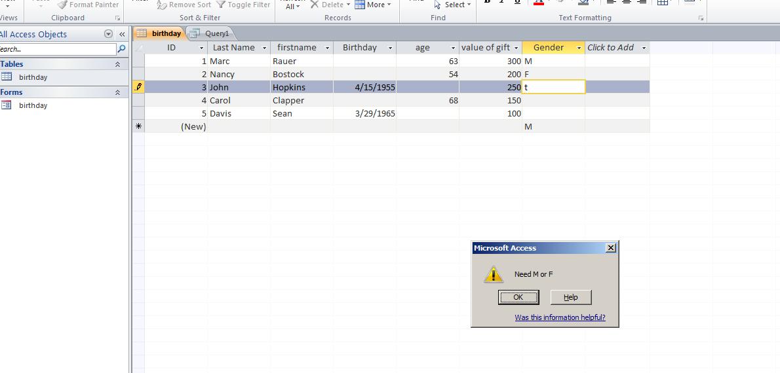780x373 pixels.
Task: Open the firstname column filter dropdown
Action: tap(327, 48)
